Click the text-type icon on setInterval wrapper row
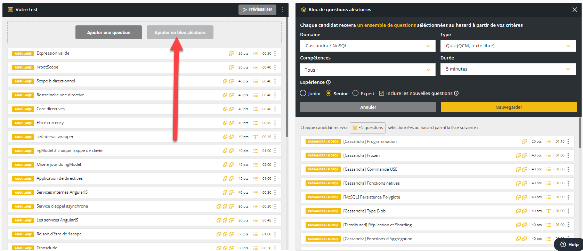This screenshot has height=251, width=583. (256, 137)
